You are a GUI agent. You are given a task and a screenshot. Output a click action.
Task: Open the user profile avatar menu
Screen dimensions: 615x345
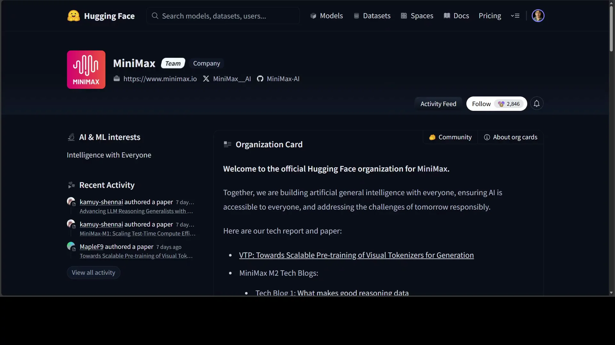(x=538, y=16)
